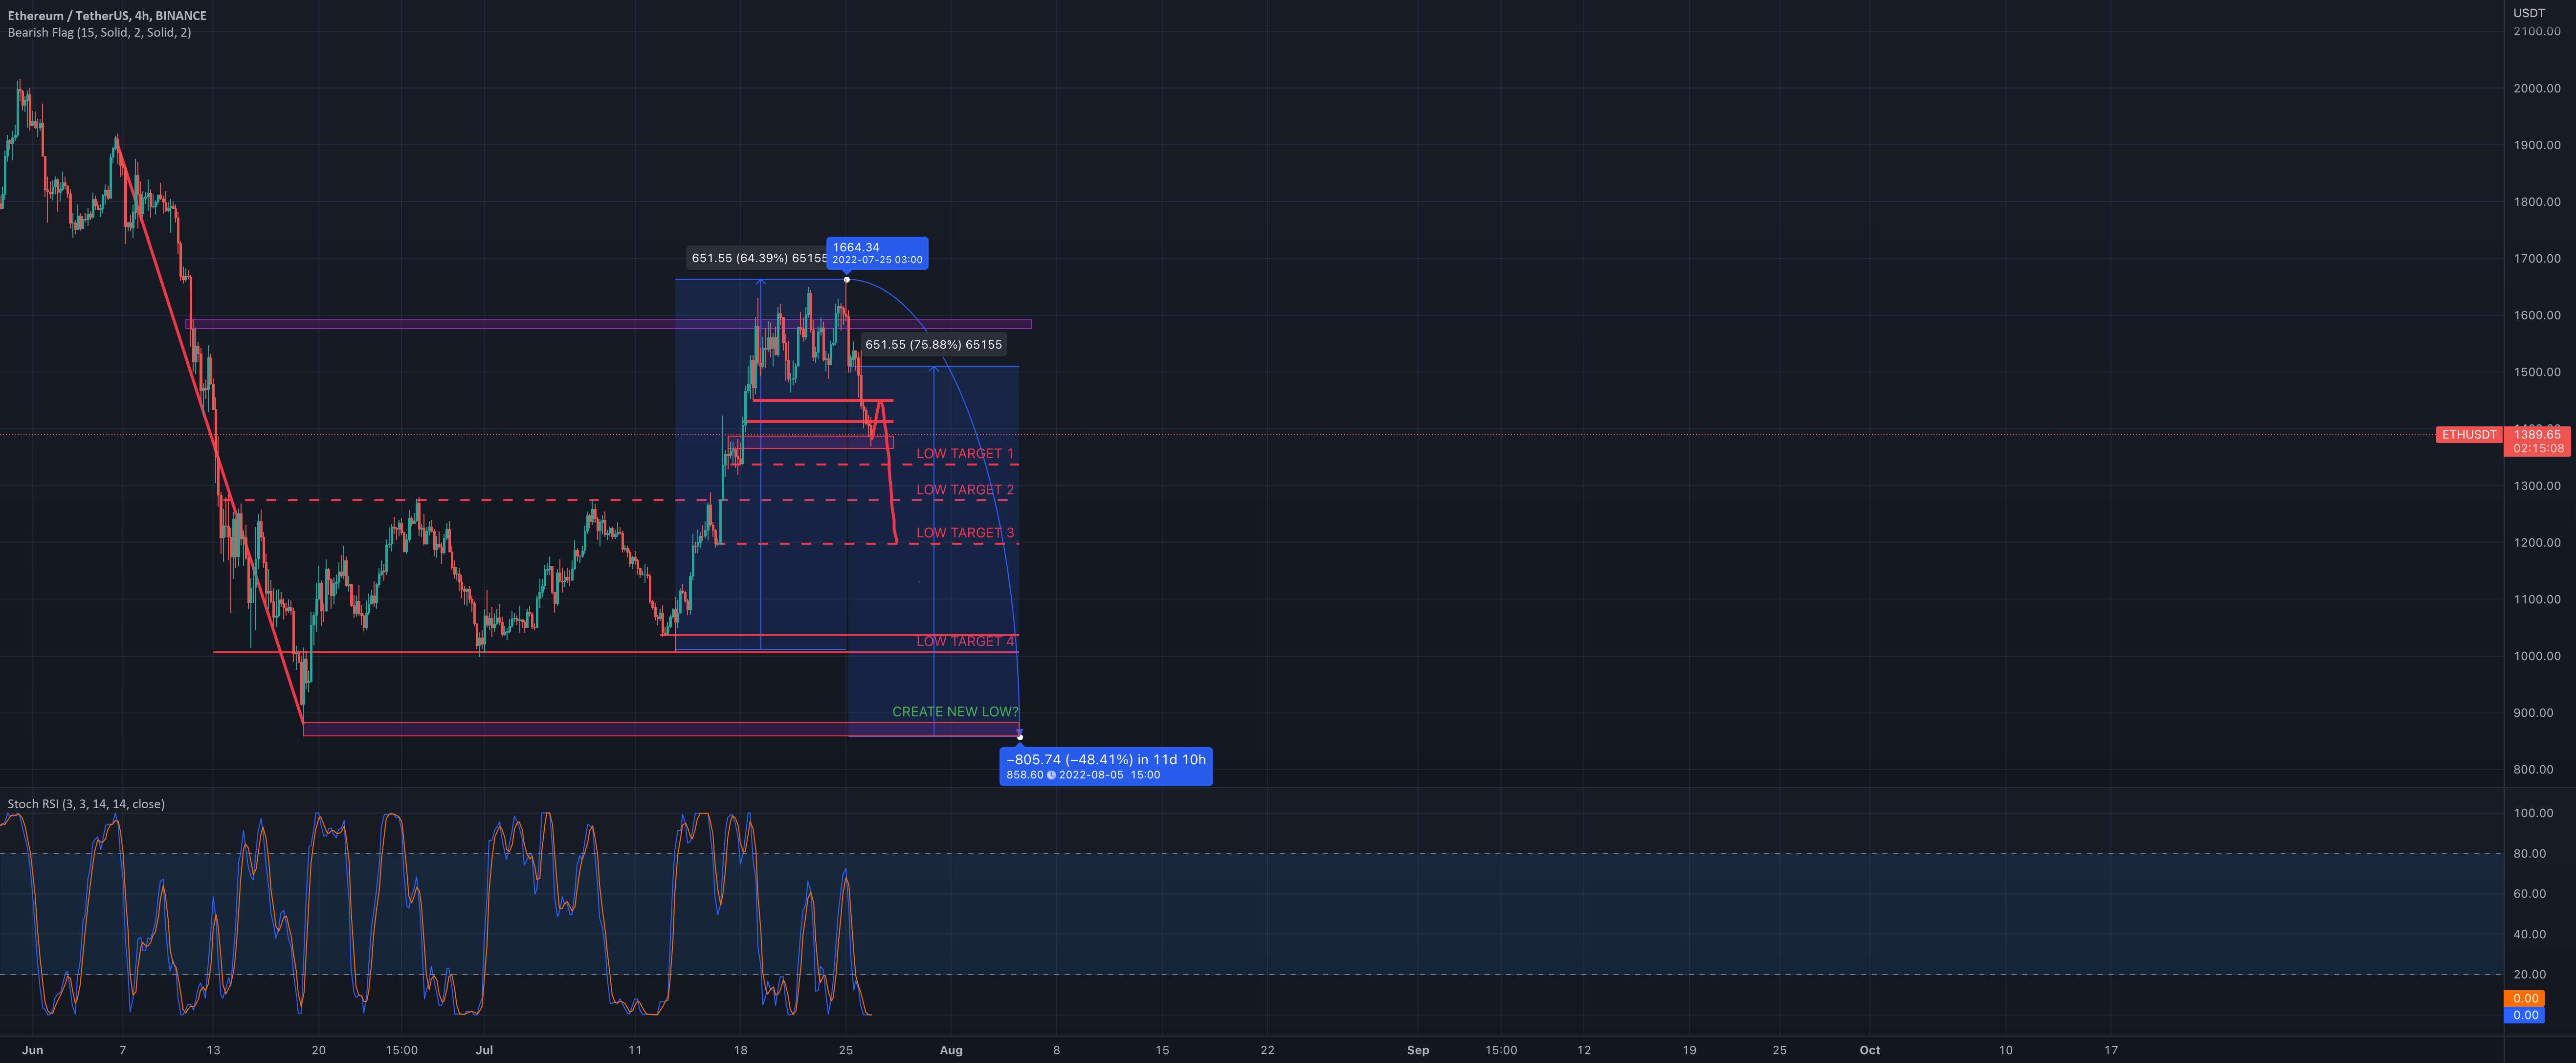Click the ETHUSDT symbol tag on price line
2576x1063 pixels.
pos(2469,435)
